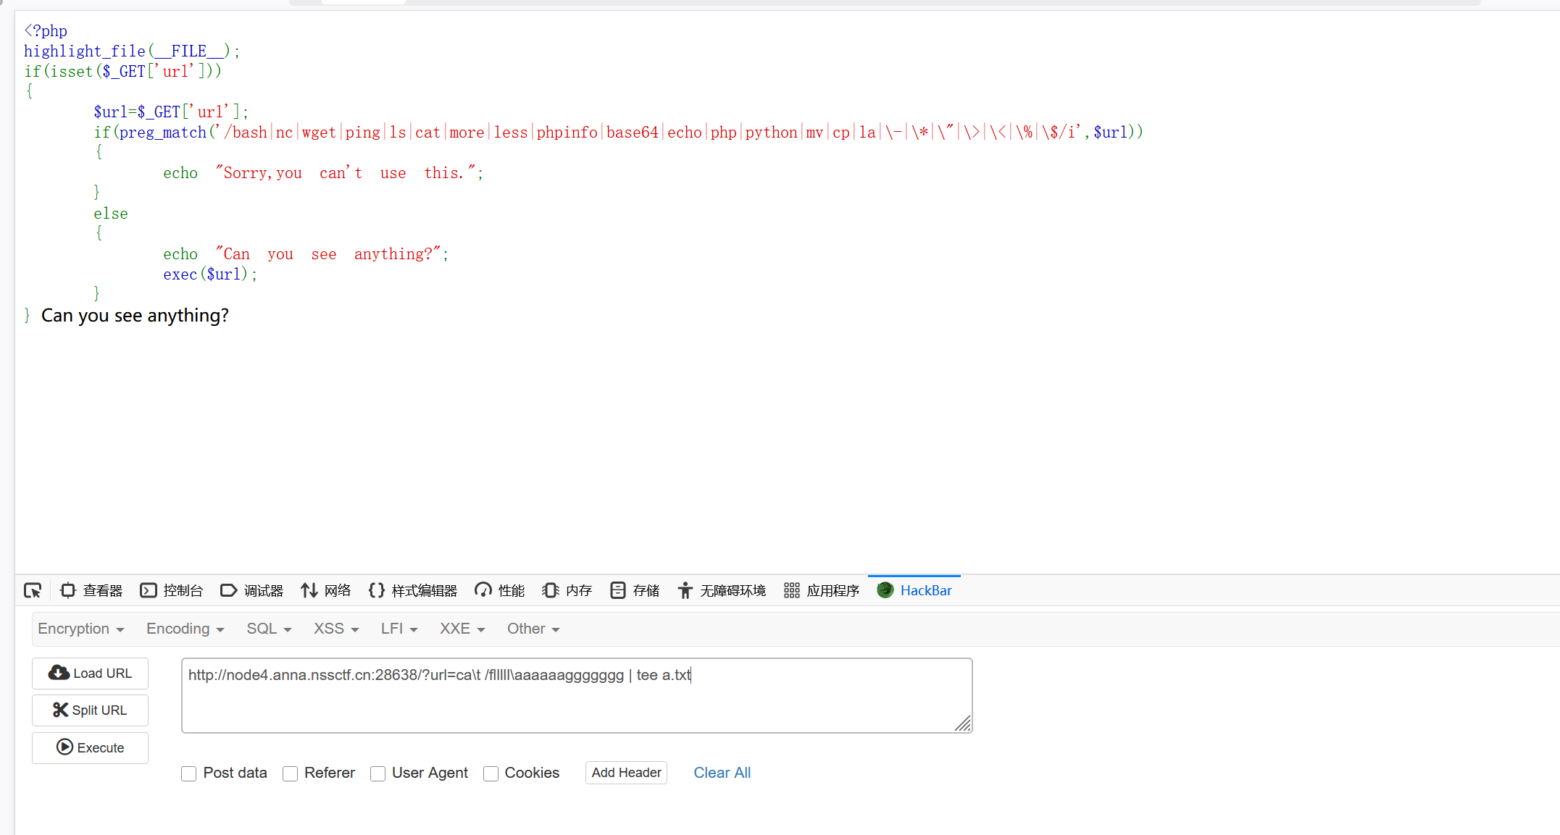Click the Clear All link
This screenshot has height=835, width=1560.
point(722,773)
